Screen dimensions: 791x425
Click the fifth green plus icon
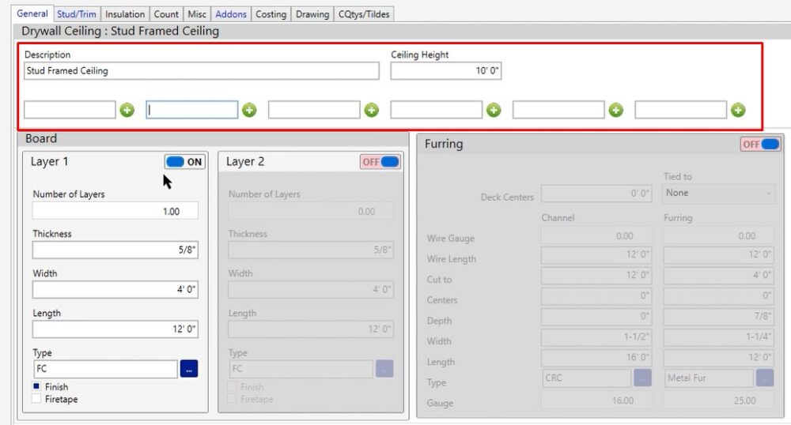tap(616, 110)
